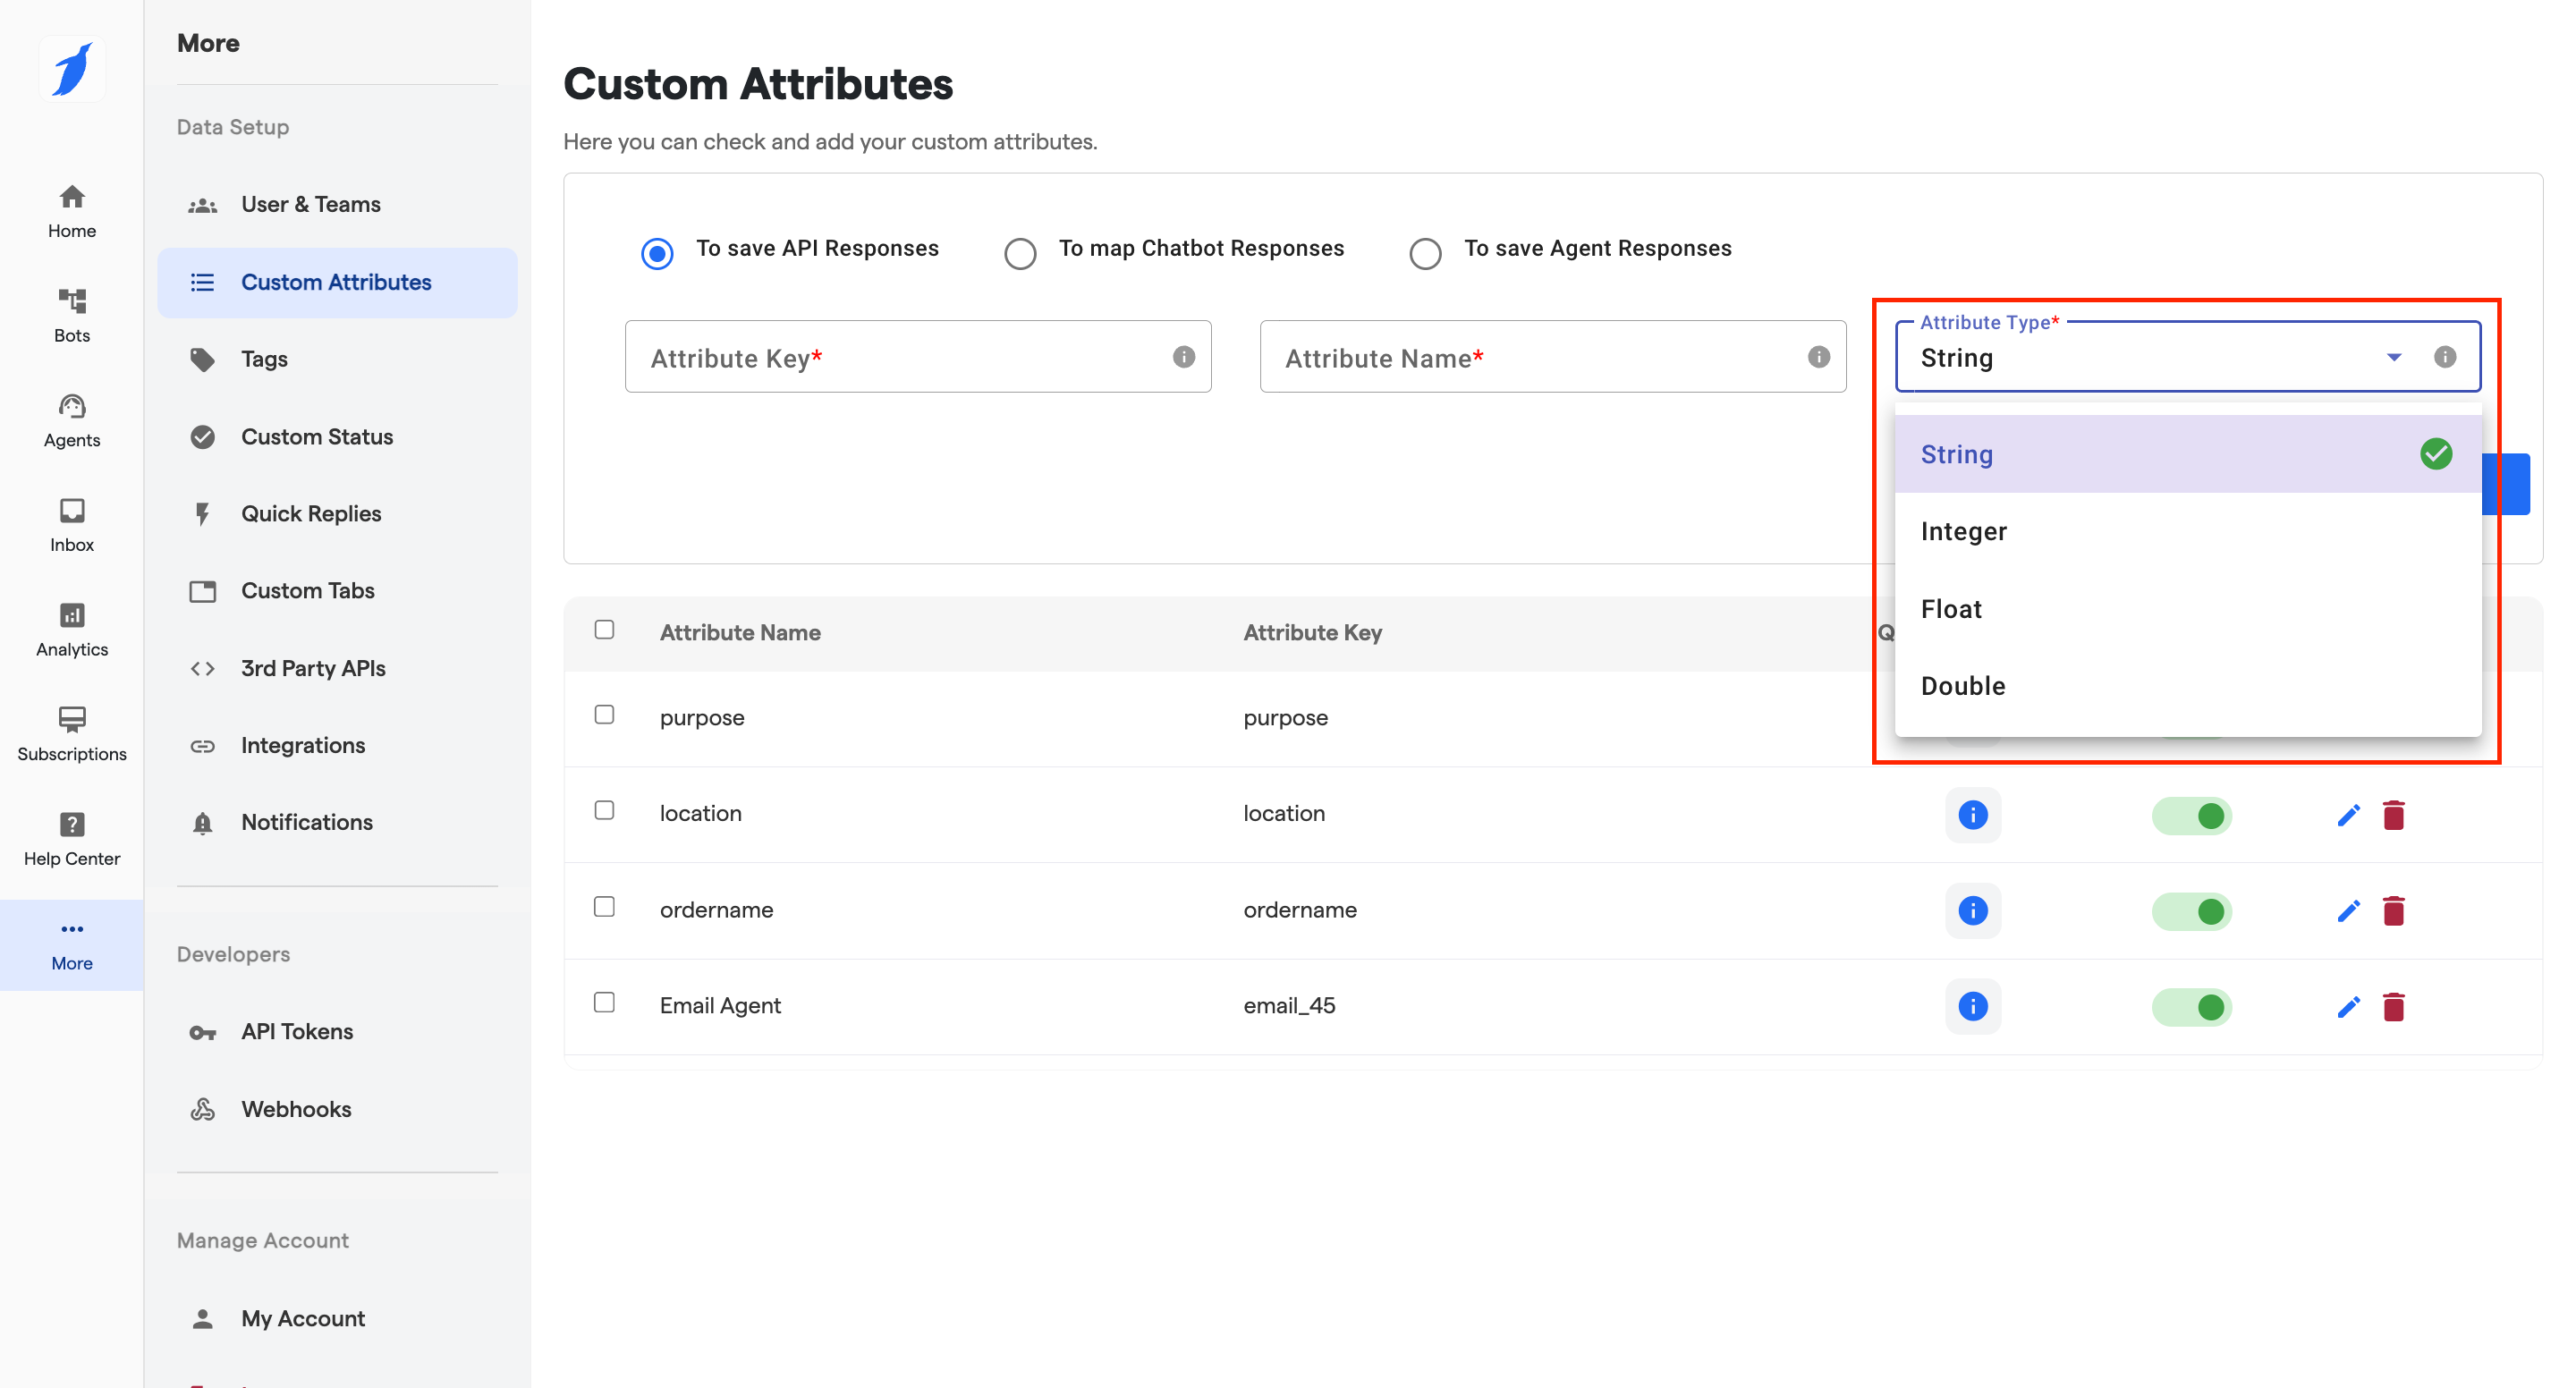Select 'To map Chatbot Responses' radio button
The image size is (2576, 1388).
point(1019,253)
